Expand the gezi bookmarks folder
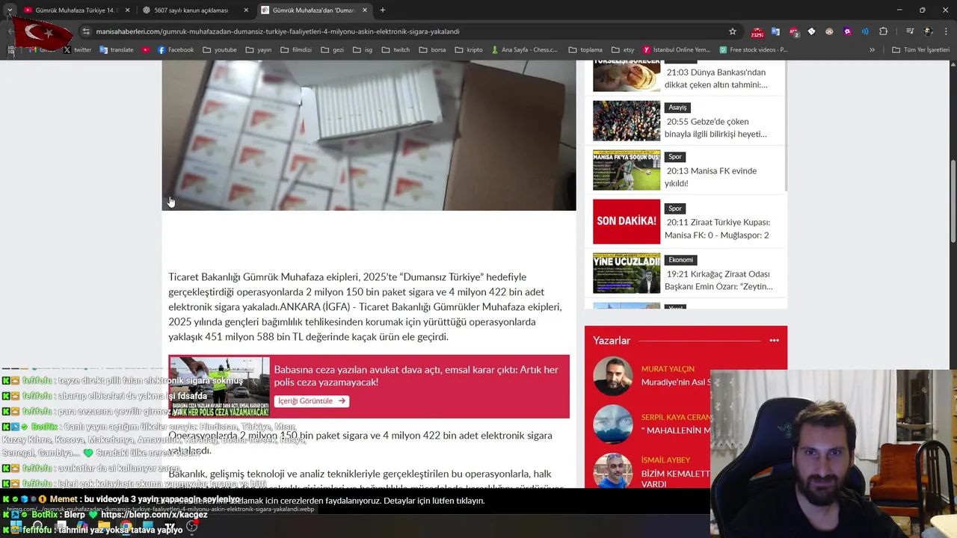Image resolution: width=957 pixels, height=538 pixels. [x=332, y=50]
